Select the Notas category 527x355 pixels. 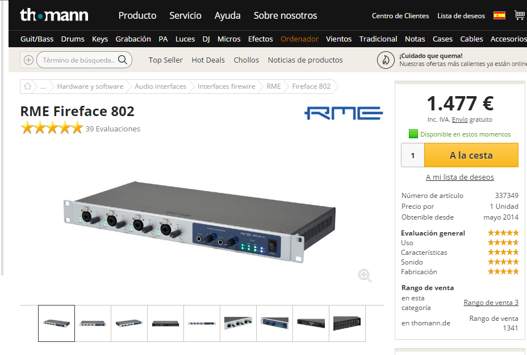415,39
